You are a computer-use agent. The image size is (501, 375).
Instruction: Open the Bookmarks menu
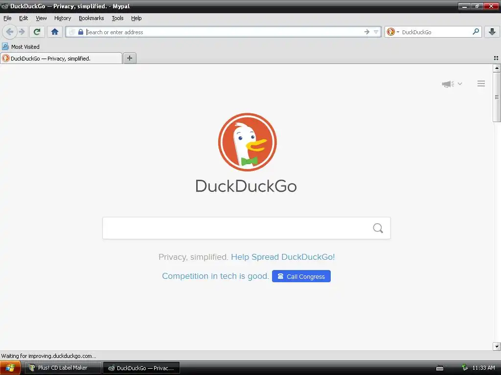tap(91, 18)
